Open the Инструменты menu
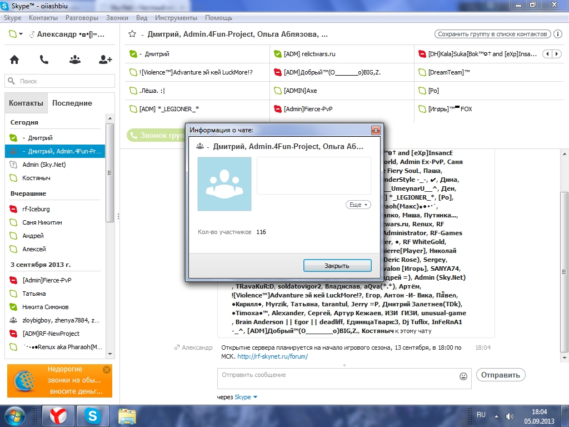569x427 pixels. pos(176,18)
